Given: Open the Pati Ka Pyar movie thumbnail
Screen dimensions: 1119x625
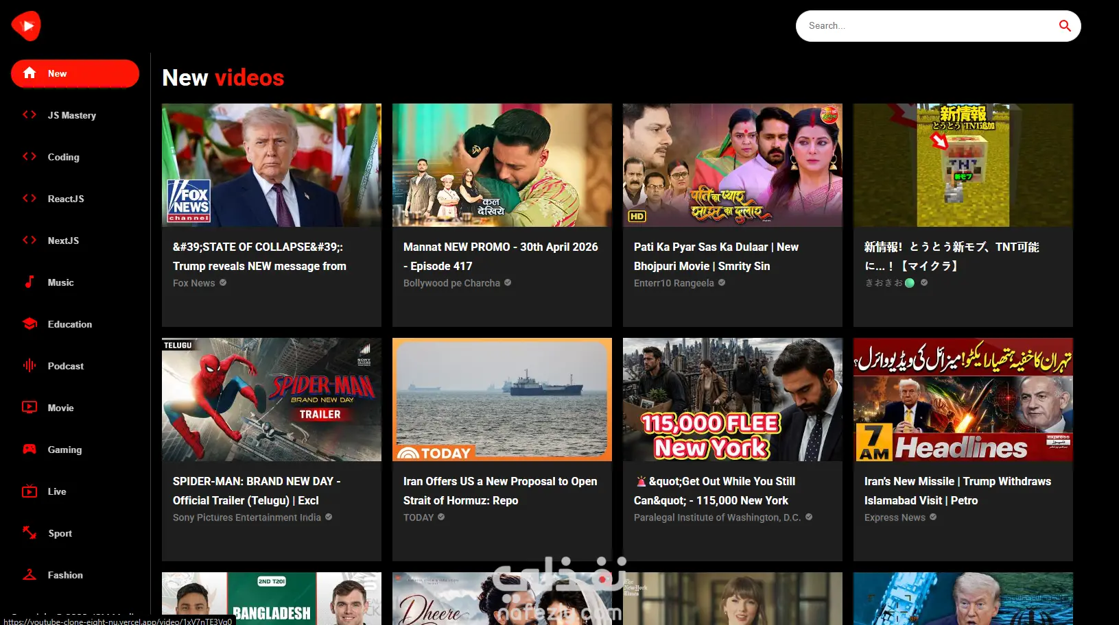Looking at the screenshot, I should point(733,165).
